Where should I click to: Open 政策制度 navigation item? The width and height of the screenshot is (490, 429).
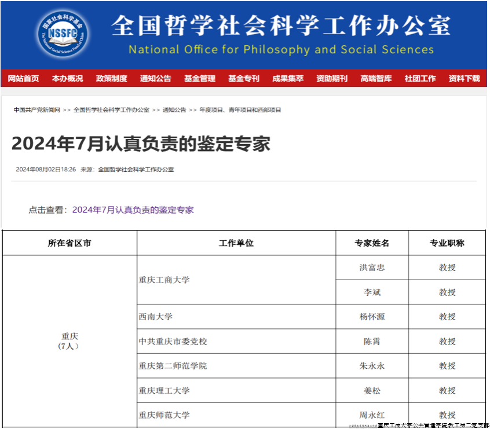coord(111,79)
